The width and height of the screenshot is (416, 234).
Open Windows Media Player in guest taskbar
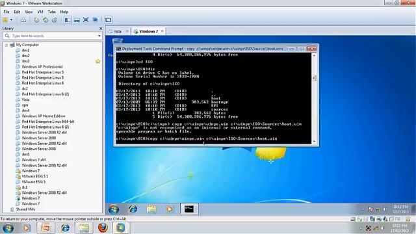coord(170,209)
